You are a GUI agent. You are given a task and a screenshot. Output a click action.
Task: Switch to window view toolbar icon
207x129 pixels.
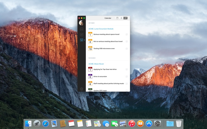[117, 18]
